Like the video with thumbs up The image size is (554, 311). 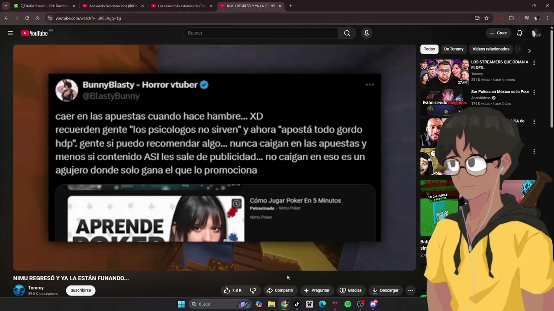[x=232, y=290]
